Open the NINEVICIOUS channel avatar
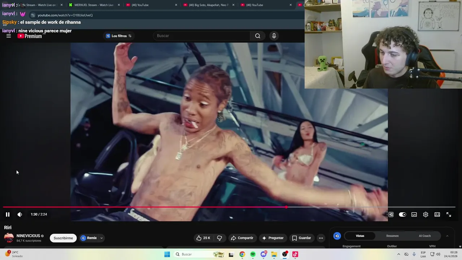This screenshot has width=462, height=260. click(9, 238)
